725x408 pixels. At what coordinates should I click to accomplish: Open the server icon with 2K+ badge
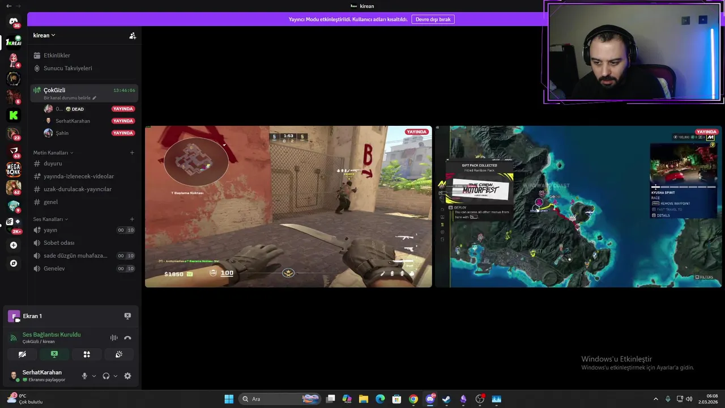click(14, 224)
